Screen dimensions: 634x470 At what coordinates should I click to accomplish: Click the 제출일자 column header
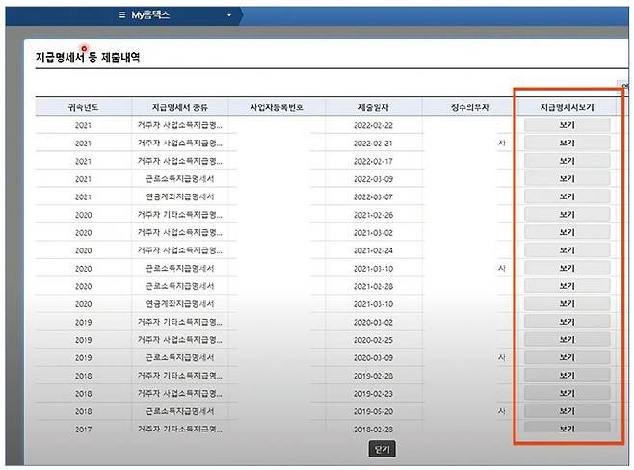(373, 107)
